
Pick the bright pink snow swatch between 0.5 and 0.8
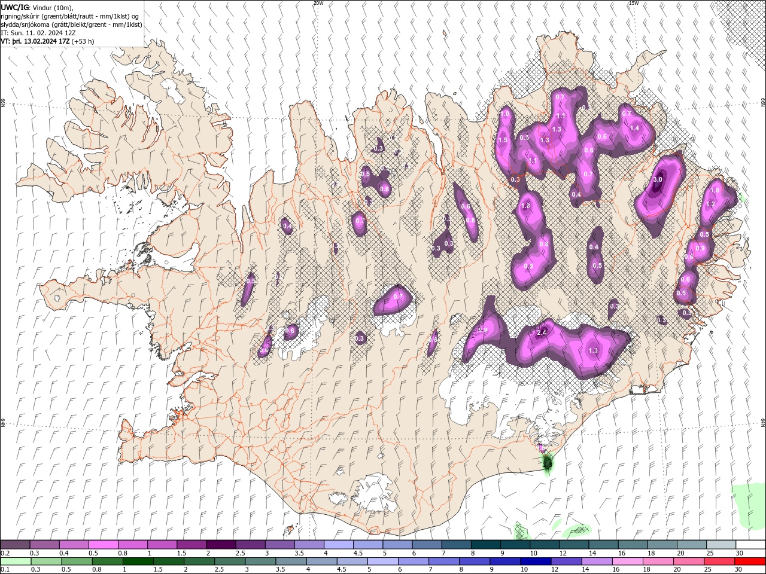point(103,545)
